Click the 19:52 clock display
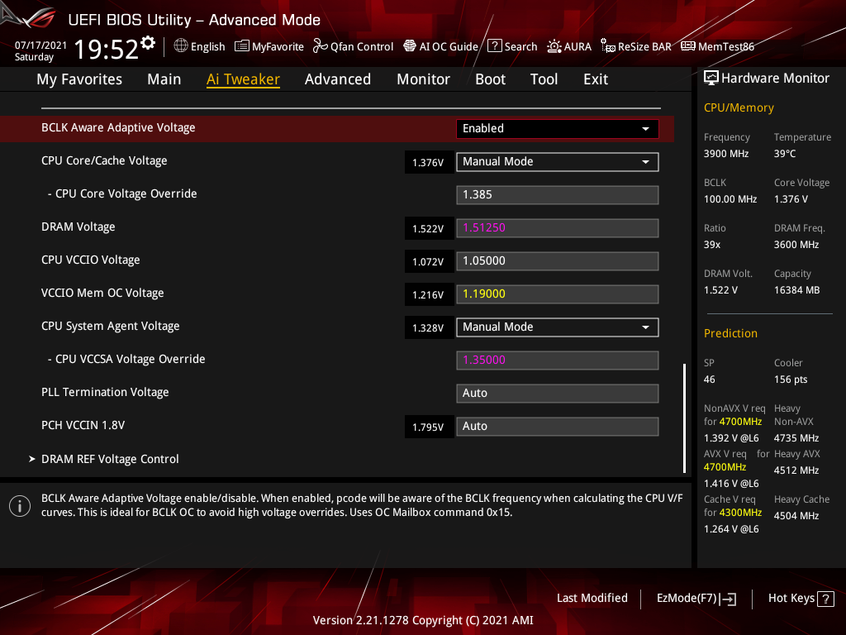 point(107,50)
